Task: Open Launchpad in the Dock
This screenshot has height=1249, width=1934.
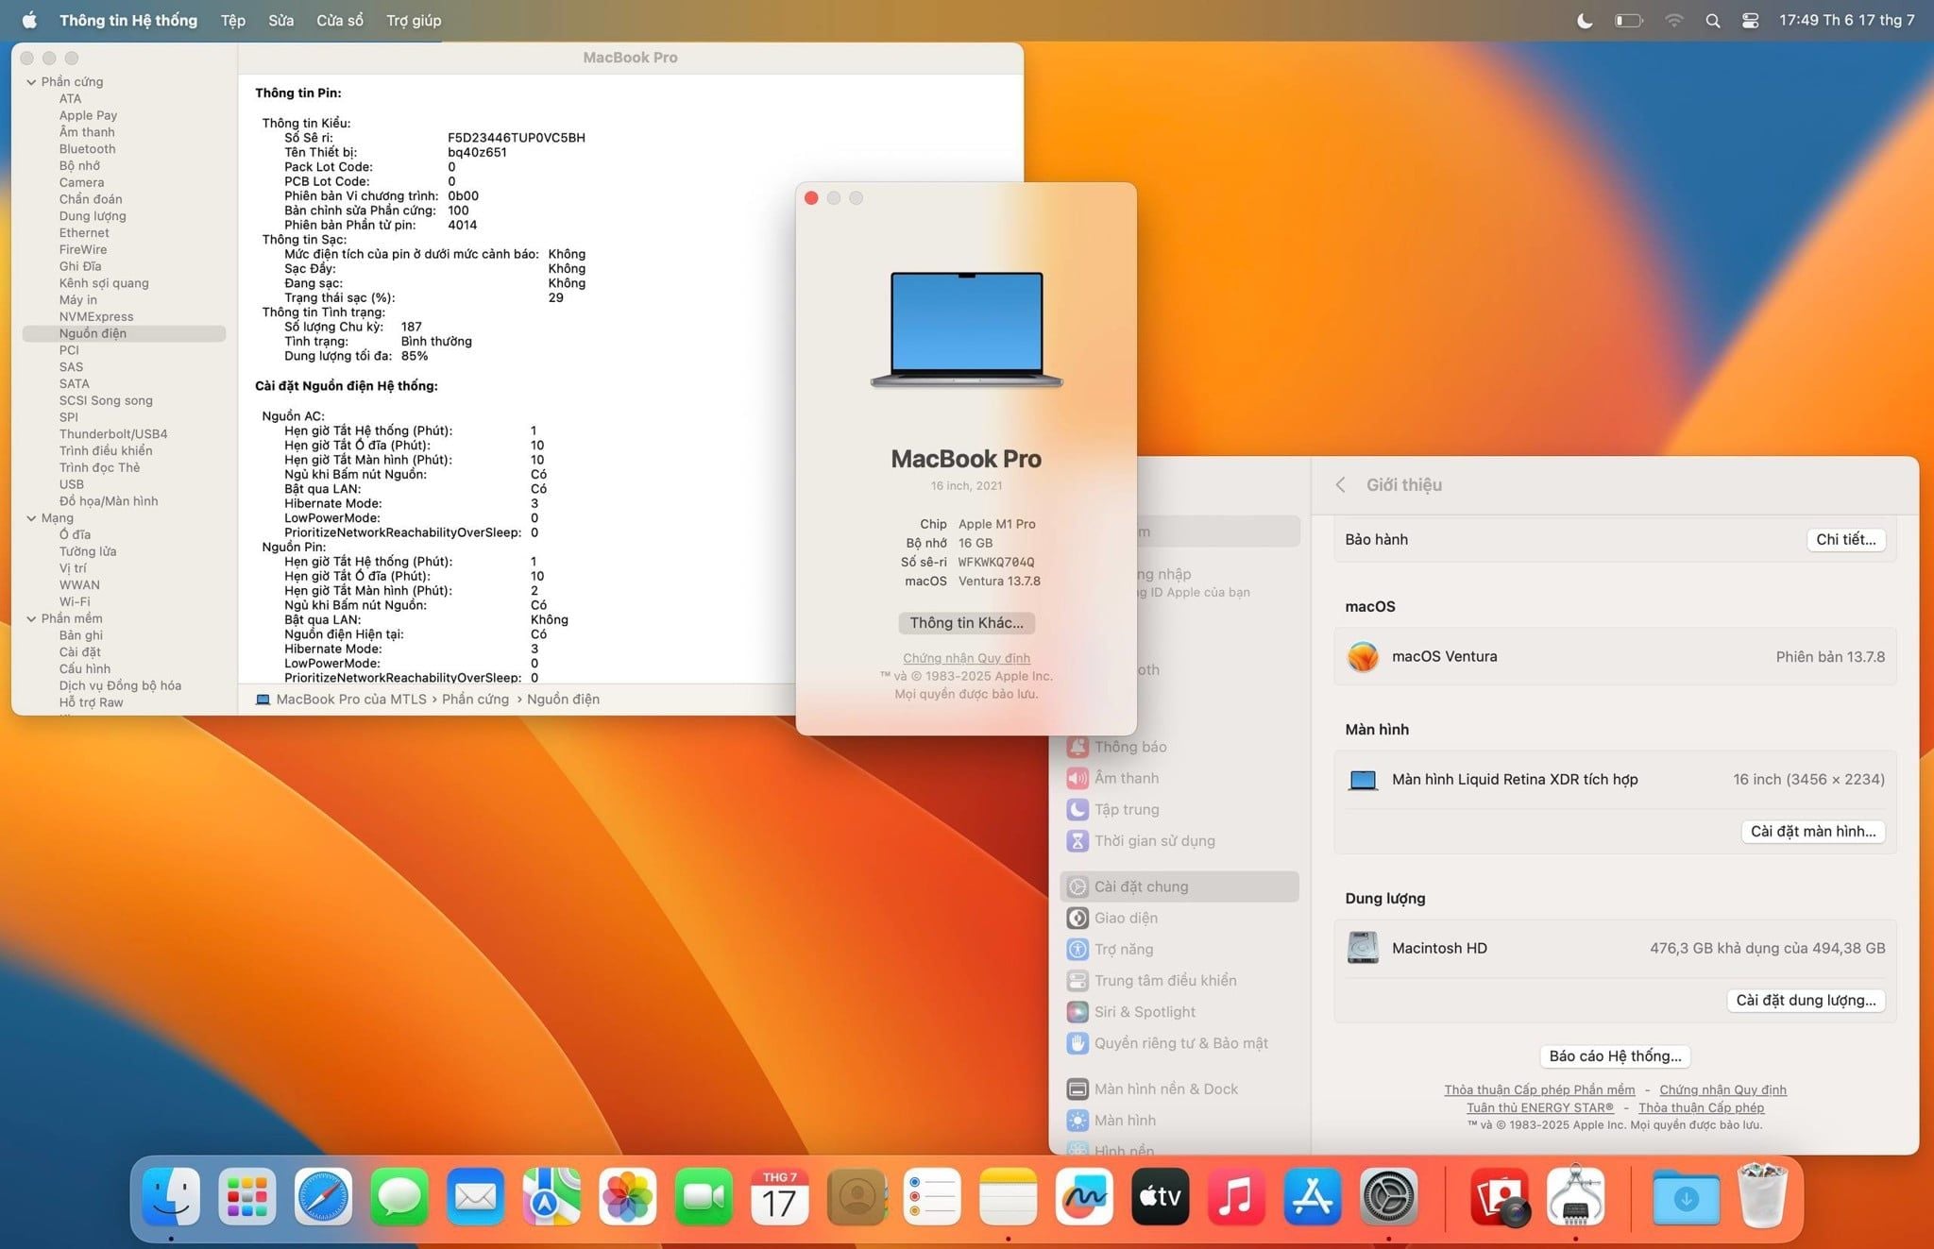Action: point(247,1196)
